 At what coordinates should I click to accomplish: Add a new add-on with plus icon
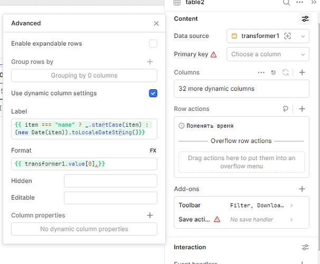302,188
